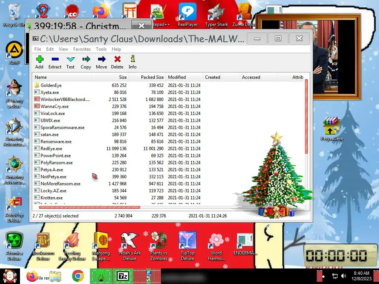379x284 pixels.
Task: Click the Copy toolbar icon
Action: [x=86, y=62]
